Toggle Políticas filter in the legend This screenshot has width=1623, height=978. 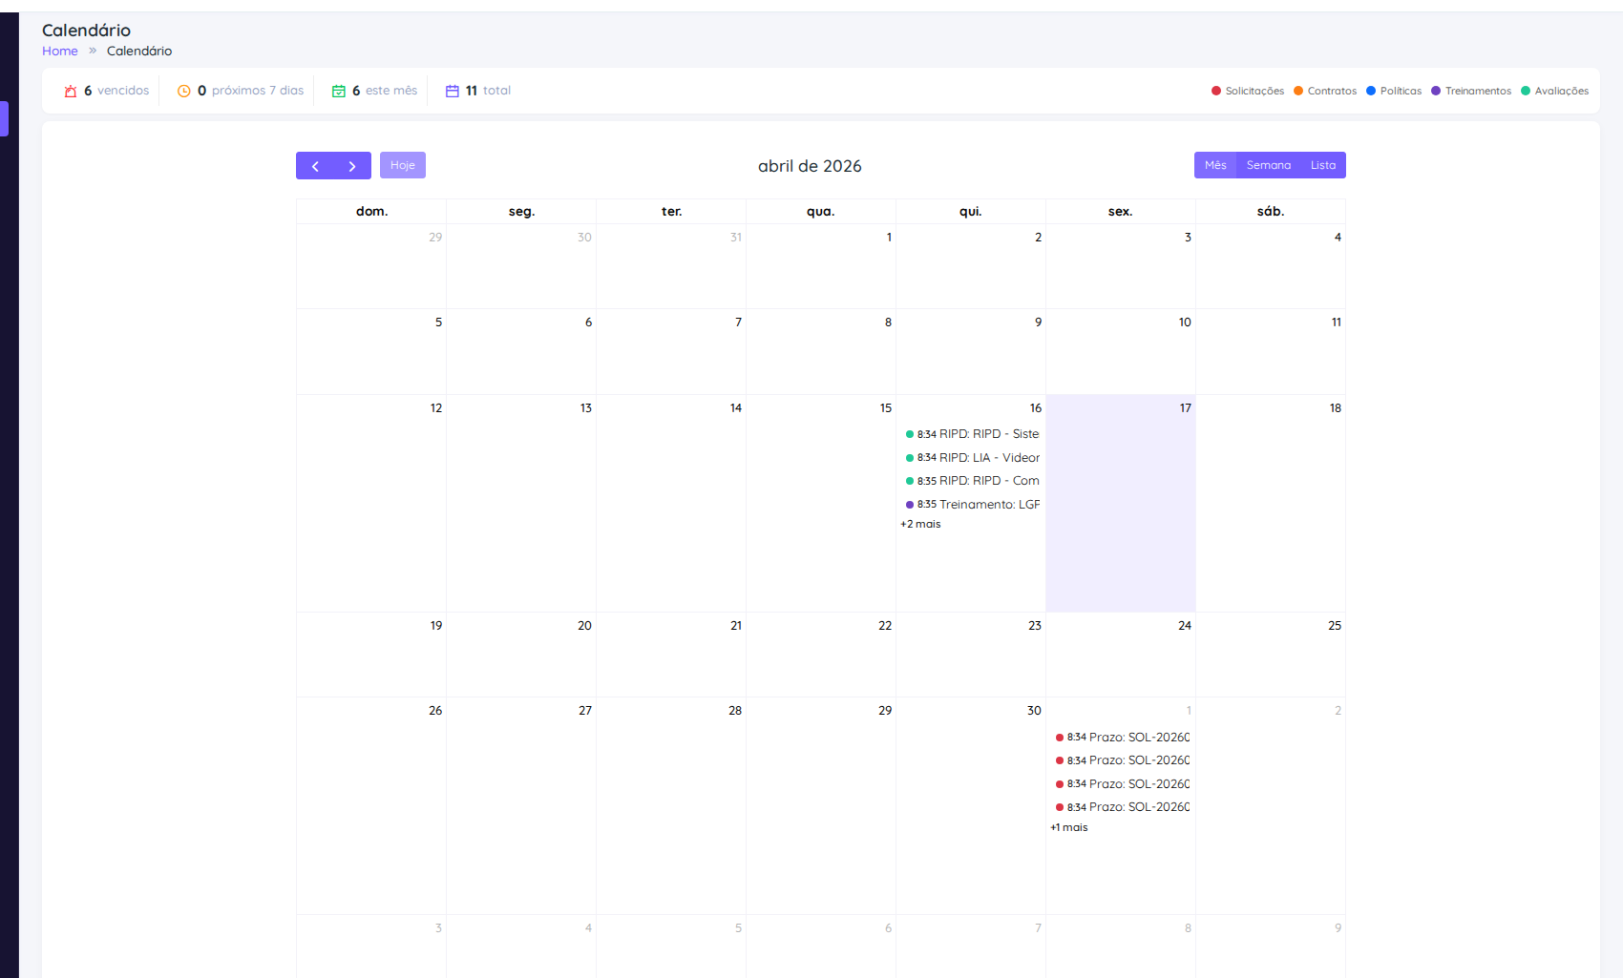tap(1372, 90)
